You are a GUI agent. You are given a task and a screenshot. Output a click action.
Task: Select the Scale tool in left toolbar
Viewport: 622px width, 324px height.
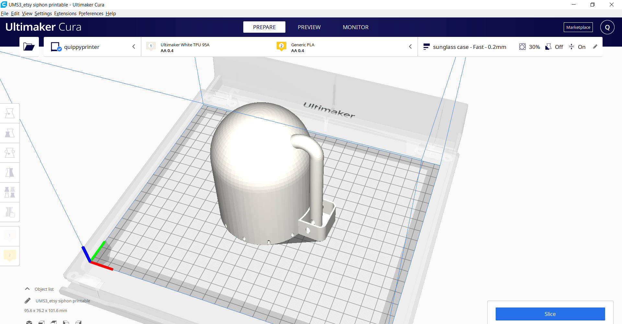tap(10, 133)
